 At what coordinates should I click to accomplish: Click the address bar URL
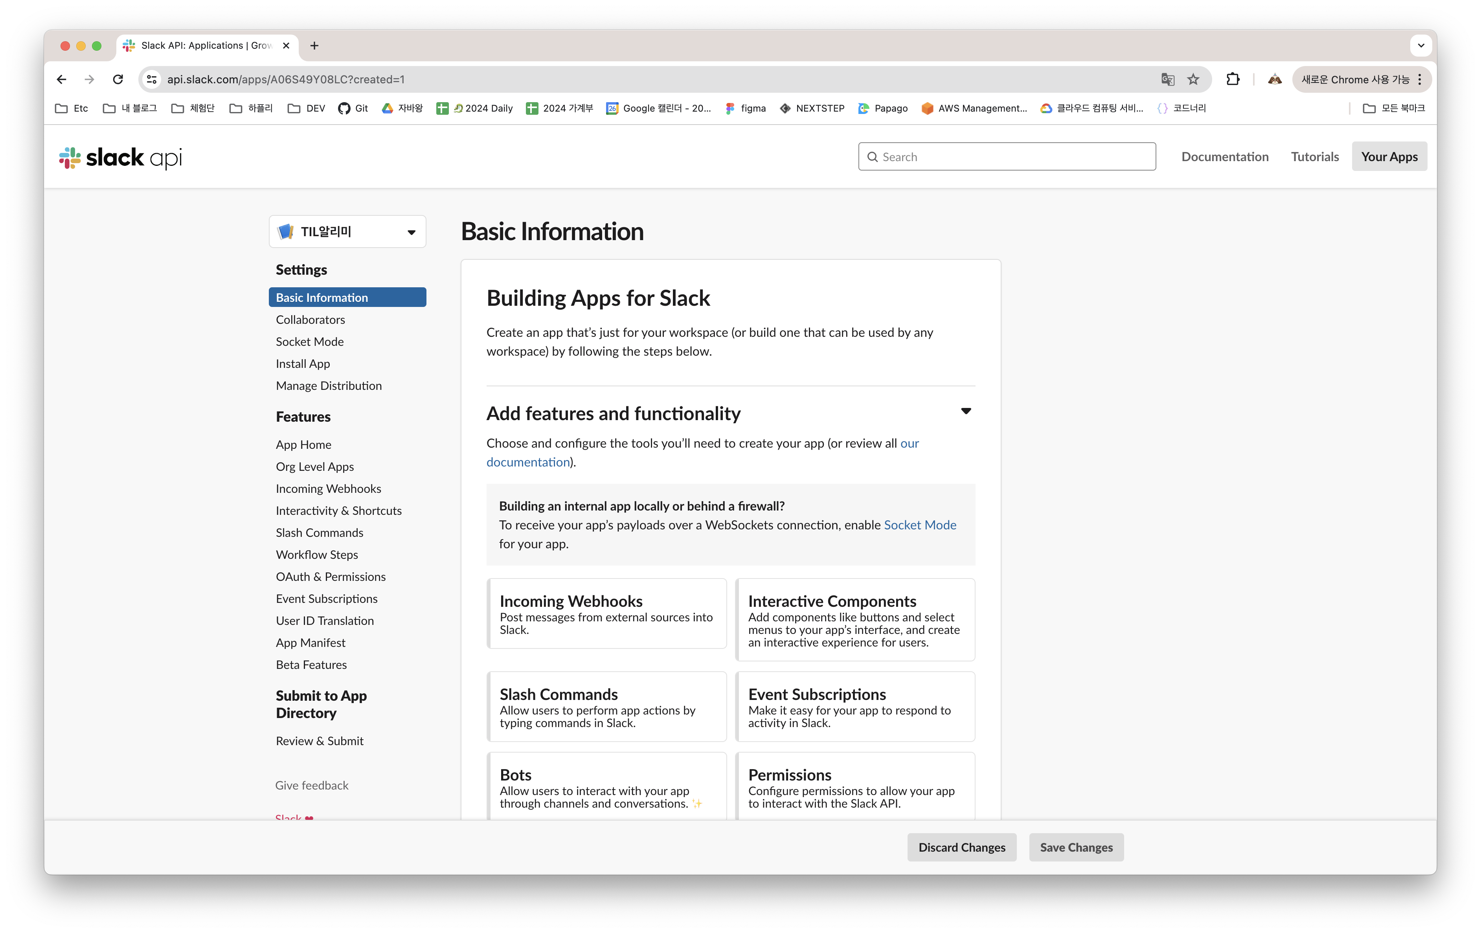pos(286,79)
